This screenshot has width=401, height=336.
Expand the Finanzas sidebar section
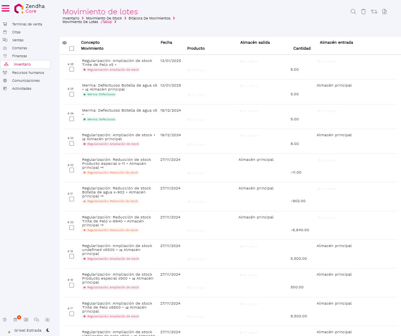[19, 56]
